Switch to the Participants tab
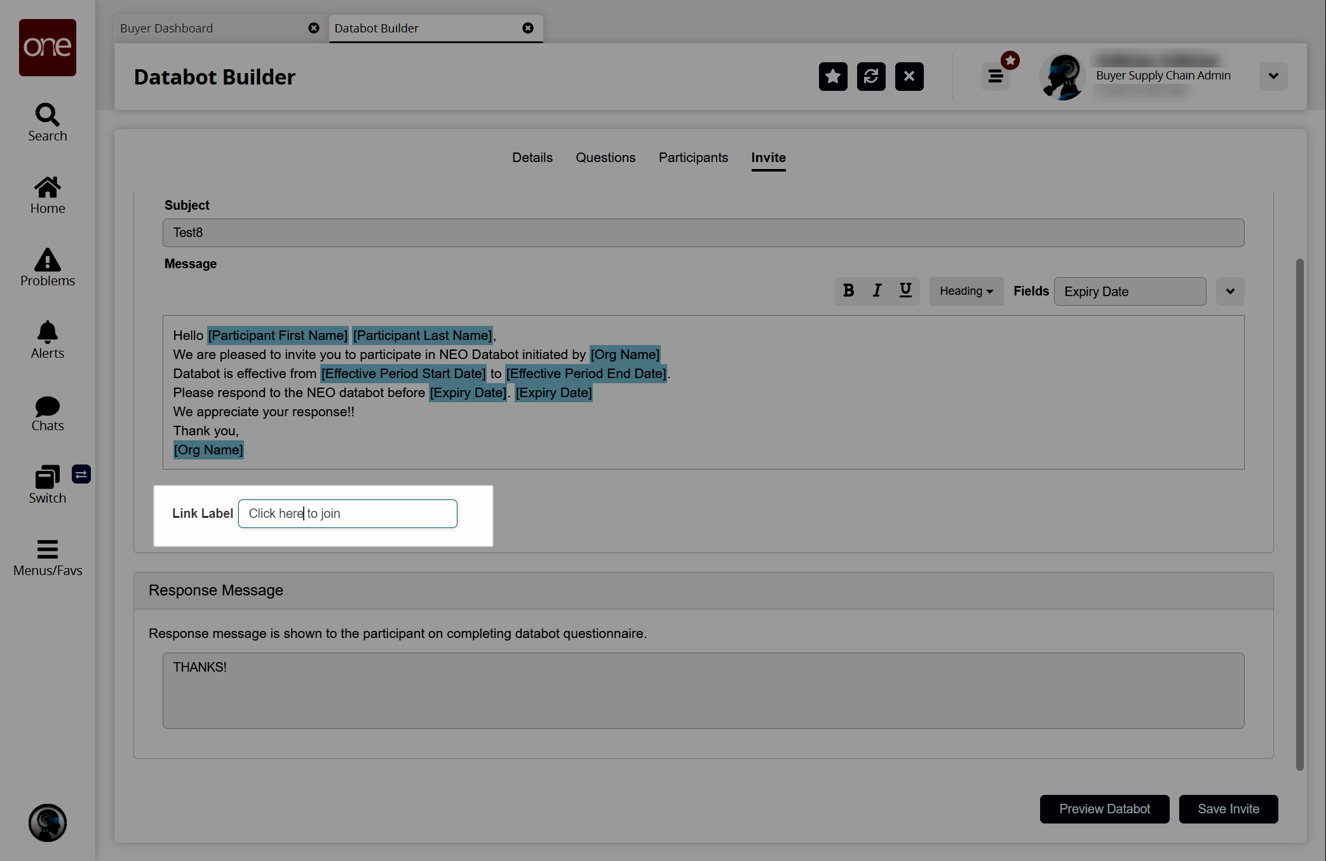The image size is (1326, 861). click(693, 158)
